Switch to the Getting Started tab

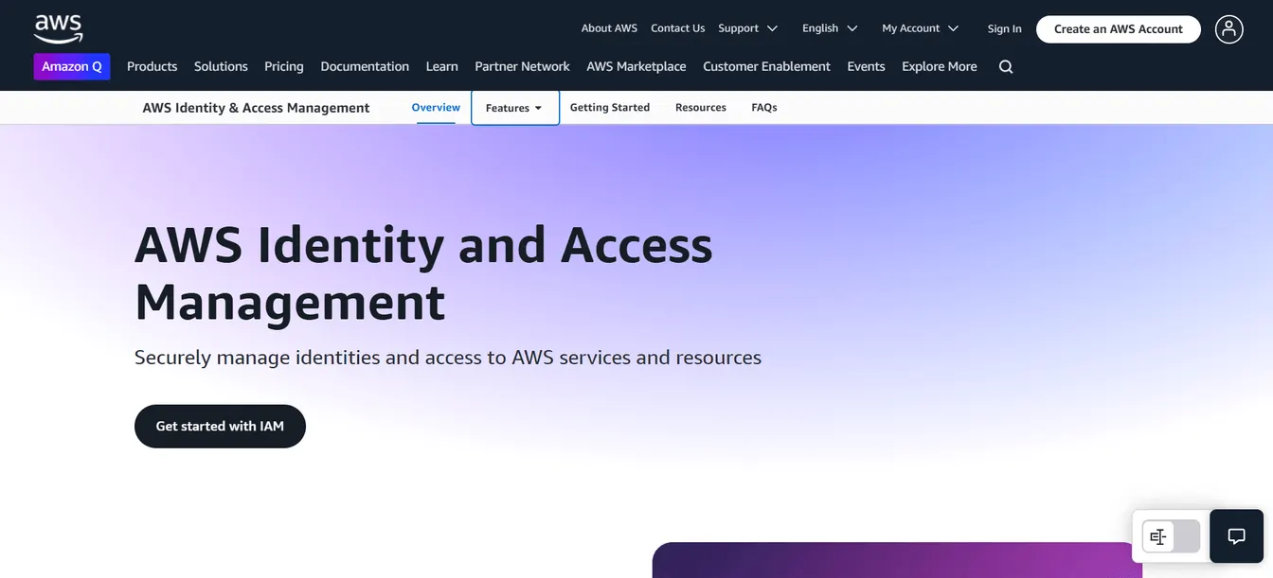click(610, 108)
